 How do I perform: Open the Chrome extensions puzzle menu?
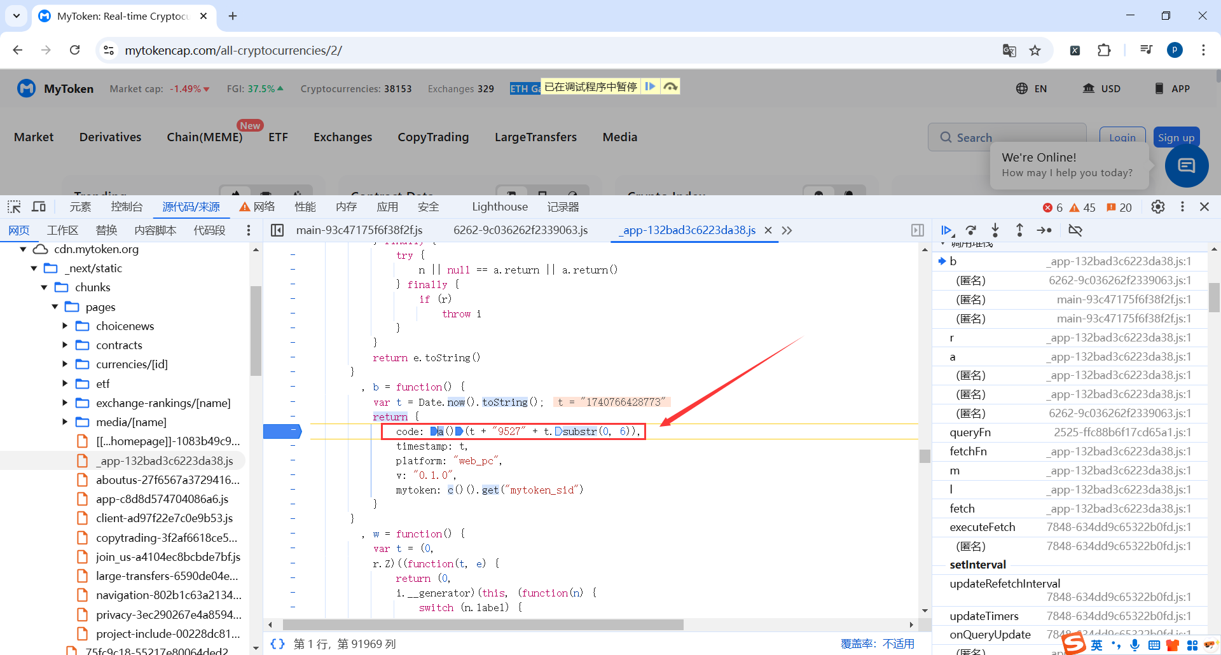pos(1104,50)
